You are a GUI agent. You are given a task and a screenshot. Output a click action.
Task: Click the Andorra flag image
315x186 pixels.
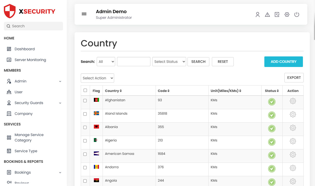pyautogui.click(x=96, y=167)
